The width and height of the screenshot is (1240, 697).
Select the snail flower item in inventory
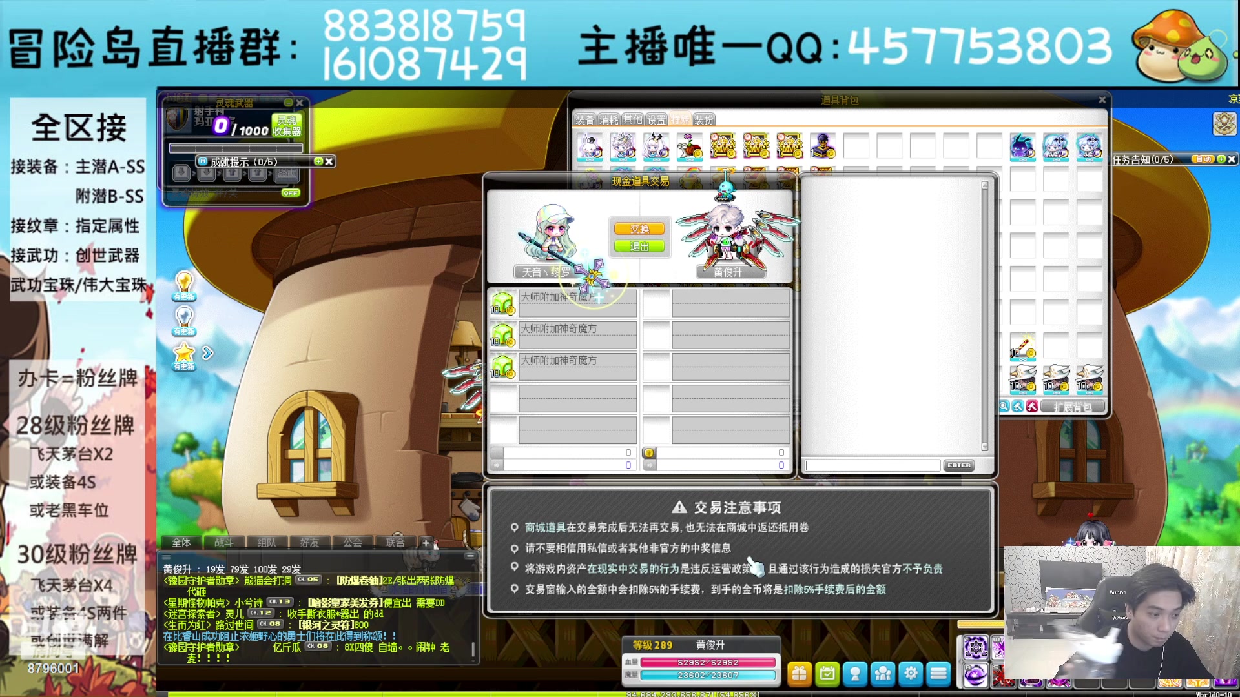coord(689,146)
